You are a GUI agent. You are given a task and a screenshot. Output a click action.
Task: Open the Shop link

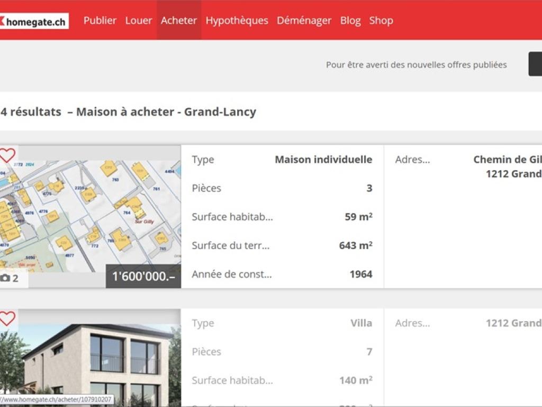pos(381,21)
